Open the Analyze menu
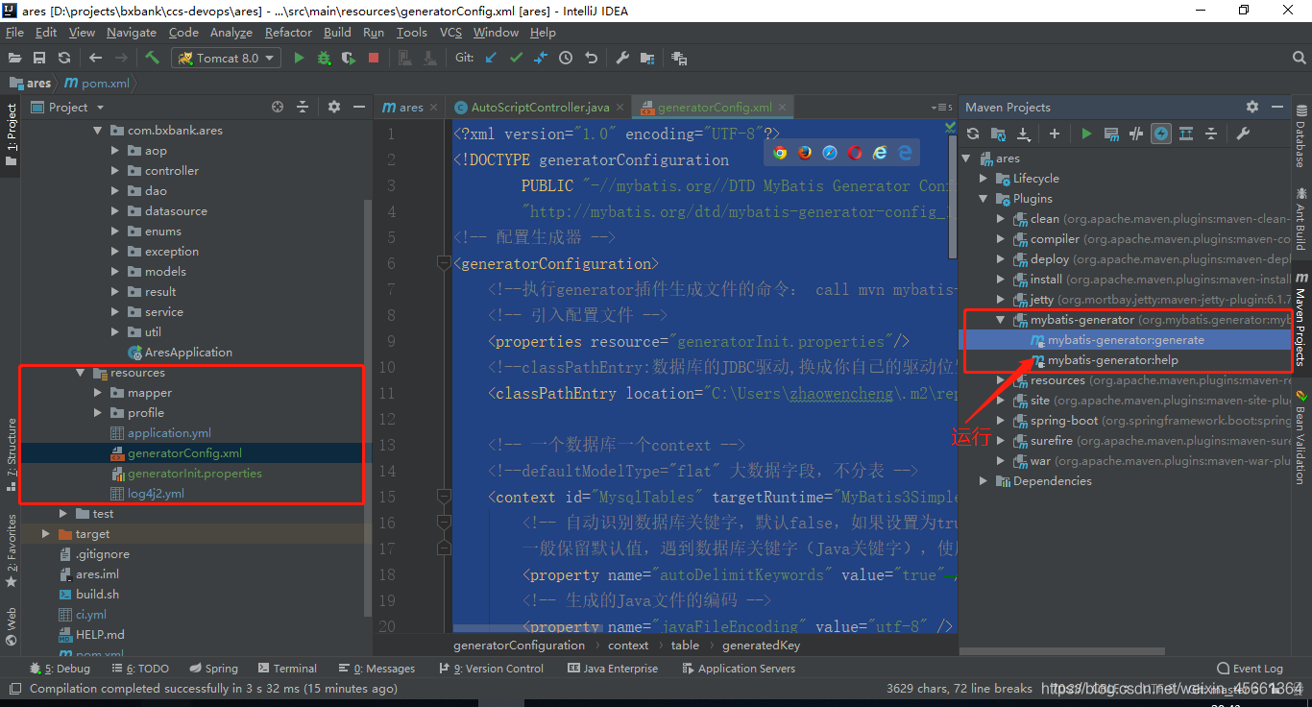Screen dimensions: 1312x707 [231, 32]
